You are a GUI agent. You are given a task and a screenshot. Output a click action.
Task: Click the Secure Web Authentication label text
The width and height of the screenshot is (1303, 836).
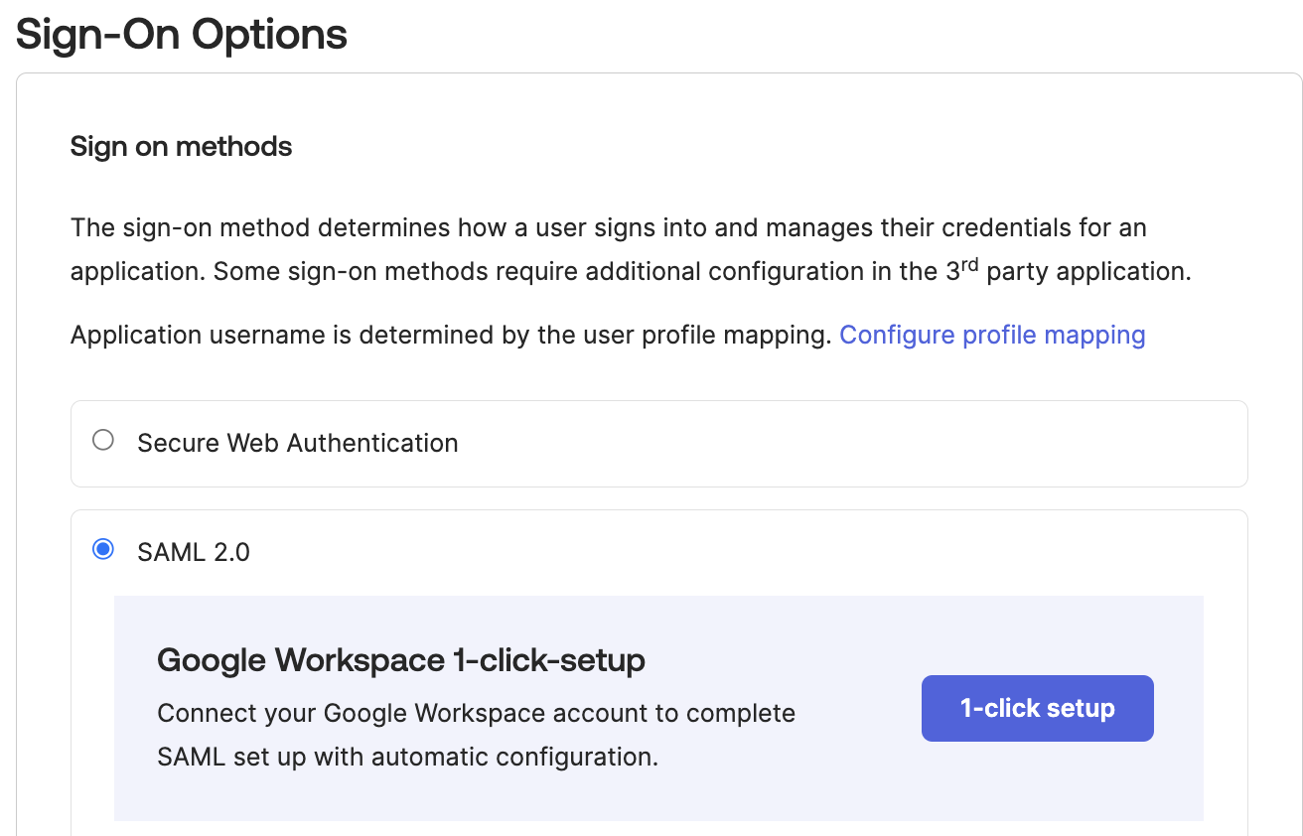pos(297,443)
